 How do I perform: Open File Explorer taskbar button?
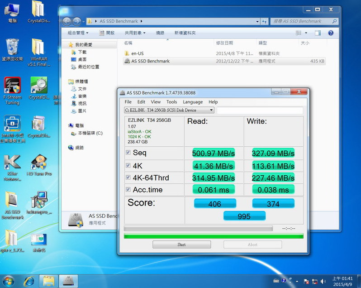(48, 281)
